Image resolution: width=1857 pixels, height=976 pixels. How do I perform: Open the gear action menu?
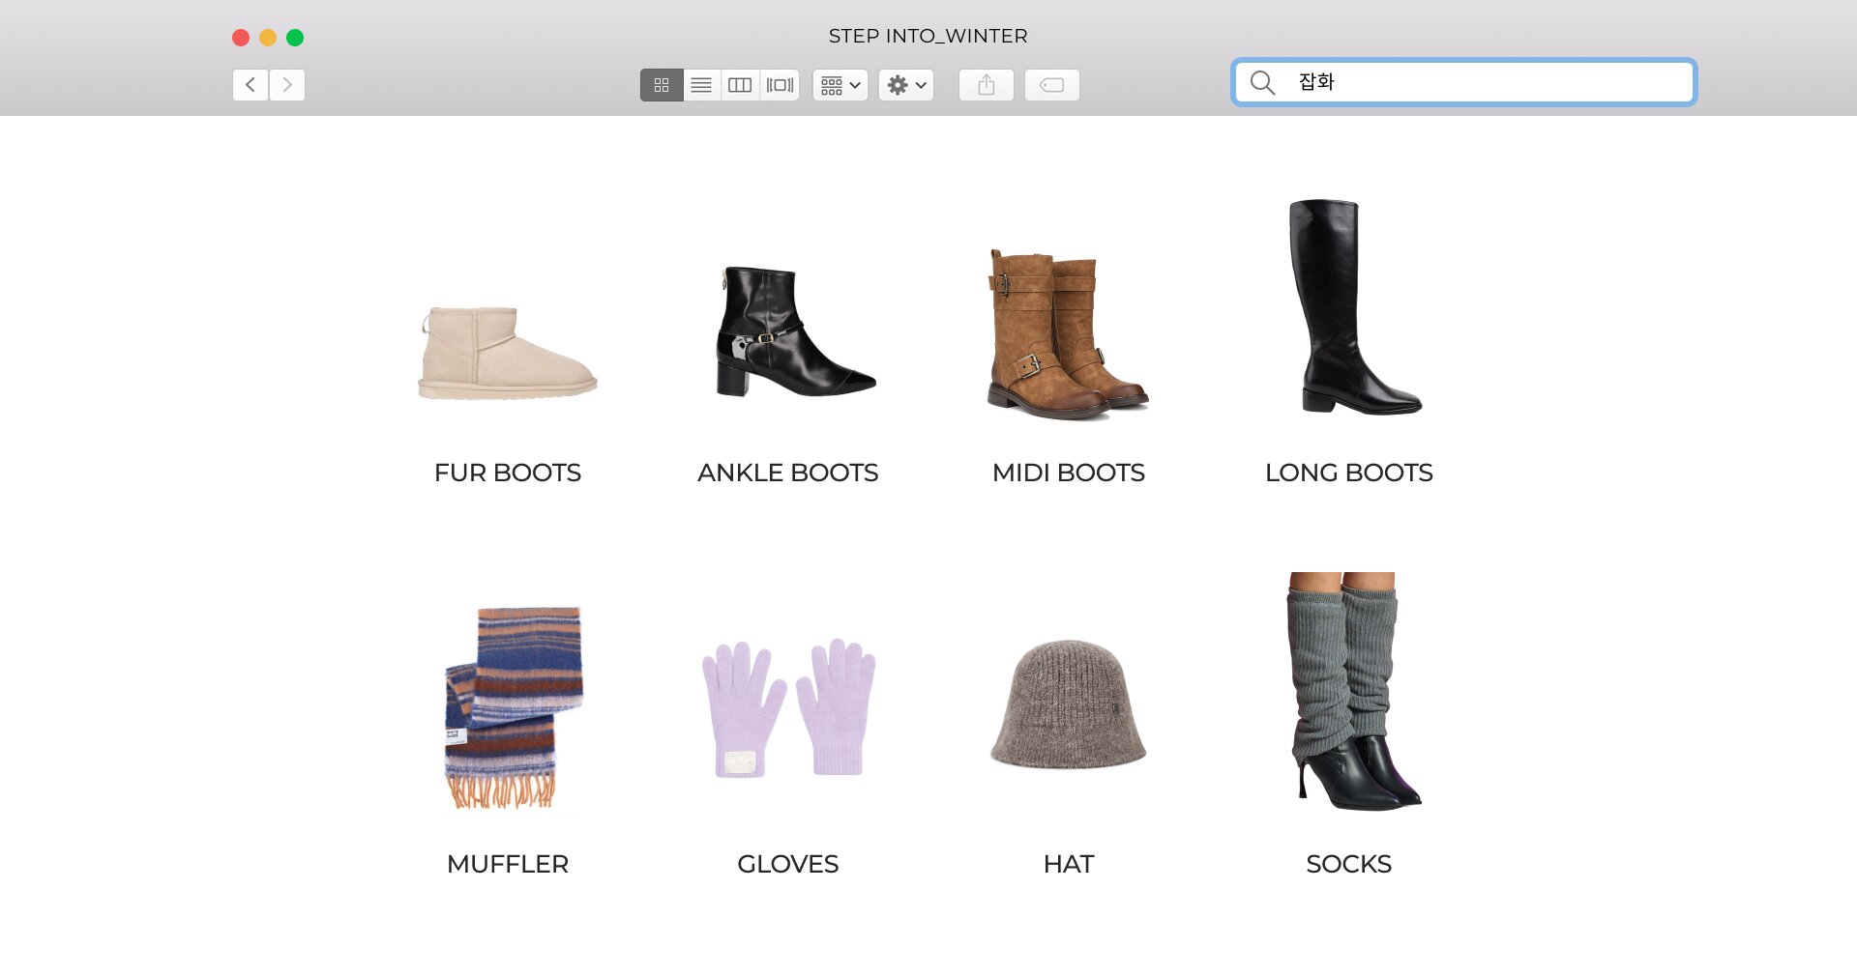click(905, 85)
